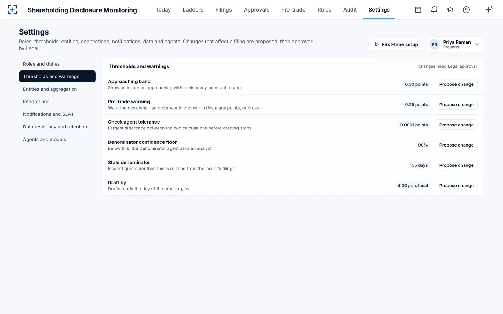
Task: Open the user account icon
Action: [x=466, y=10]
